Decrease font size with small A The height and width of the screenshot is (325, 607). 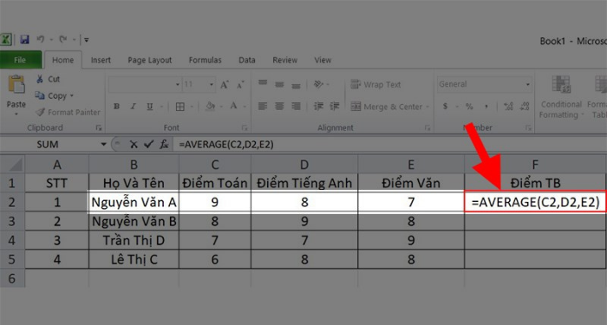[240, 85]
